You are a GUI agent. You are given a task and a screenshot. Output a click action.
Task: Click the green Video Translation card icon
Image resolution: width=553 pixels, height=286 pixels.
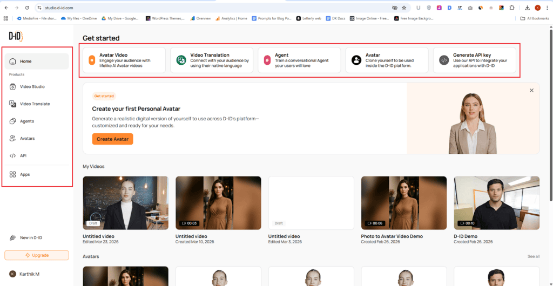pyautogui.click(x=181, y=60)
